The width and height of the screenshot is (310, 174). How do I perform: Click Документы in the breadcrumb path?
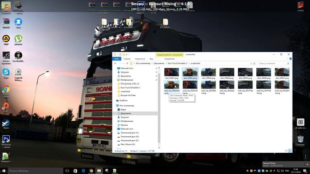coord(159,63)
